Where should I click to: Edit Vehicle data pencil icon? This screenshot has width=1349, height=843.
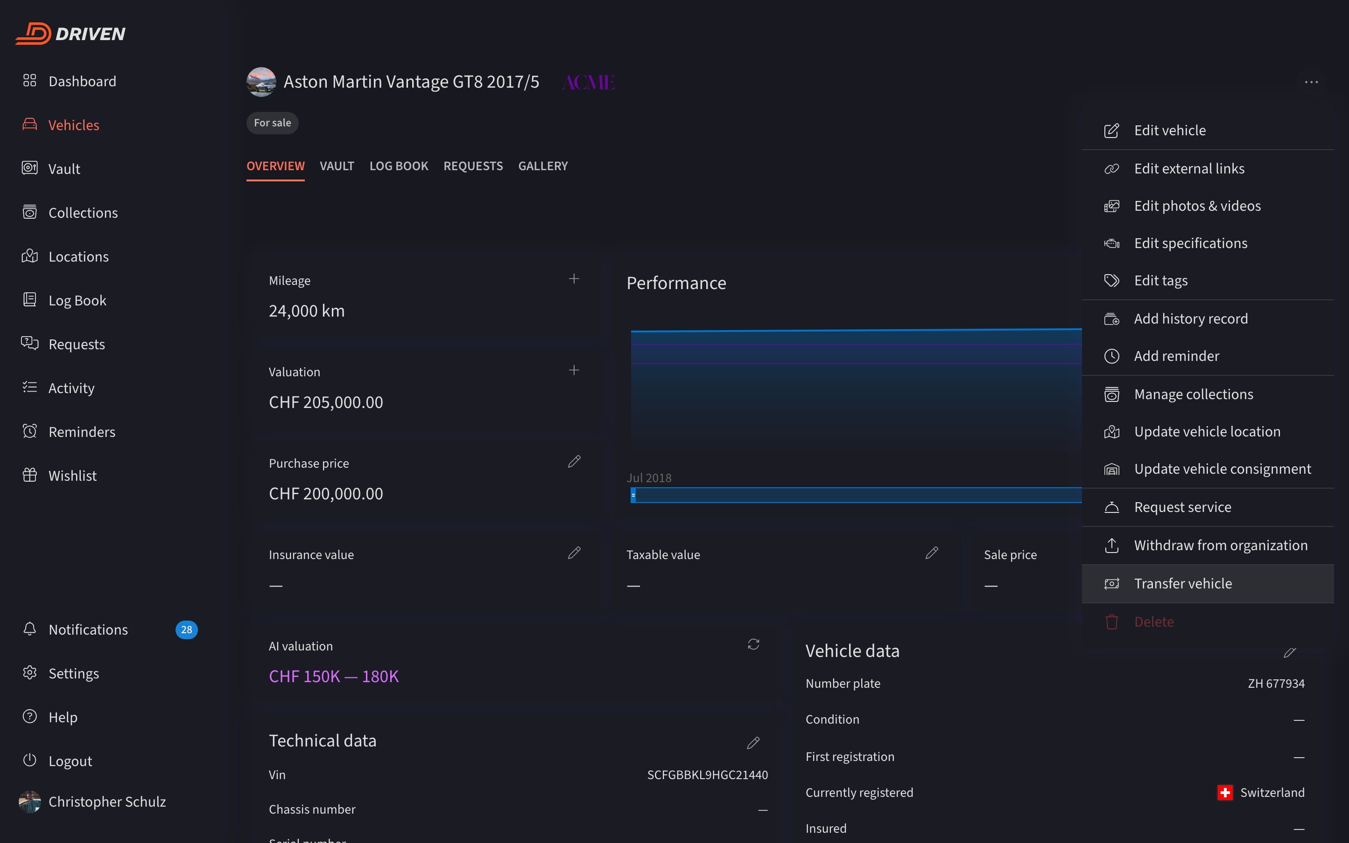(1289, 652)
